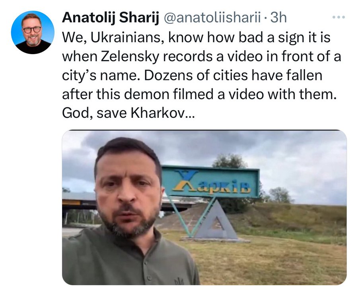Click the tweet line starting "We, Ukrainians"
The width and height of the screenshot is (358, 290).
pos(196,37)
